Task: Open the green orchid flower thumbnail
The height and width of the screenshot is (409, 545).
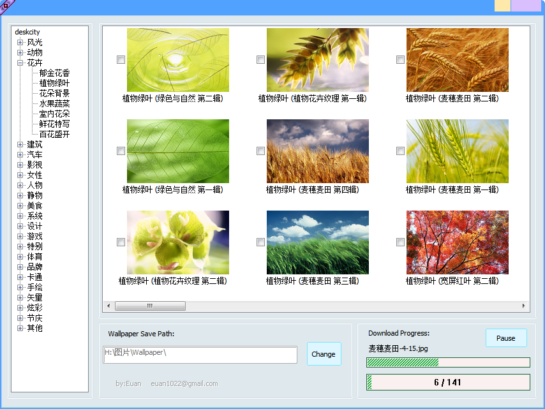Action: click(177, 242)
